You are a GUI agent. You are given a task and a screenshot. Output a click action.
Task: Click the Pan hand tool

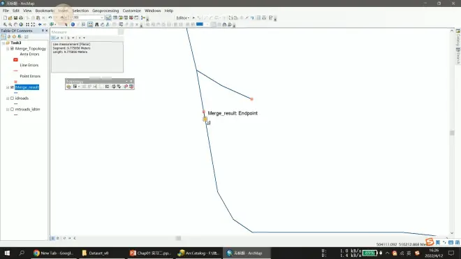tap(15, 24)
